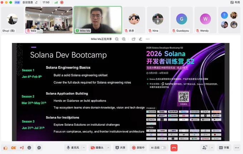
Task: Send the +1 reaction
Action: pos(22,148)
